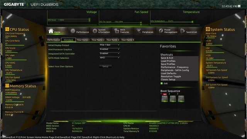The width and height of the screenshot is (247, 139).
Task: Toggle the Edit checkbox under Shortcuts
Action: click(161, 83)
